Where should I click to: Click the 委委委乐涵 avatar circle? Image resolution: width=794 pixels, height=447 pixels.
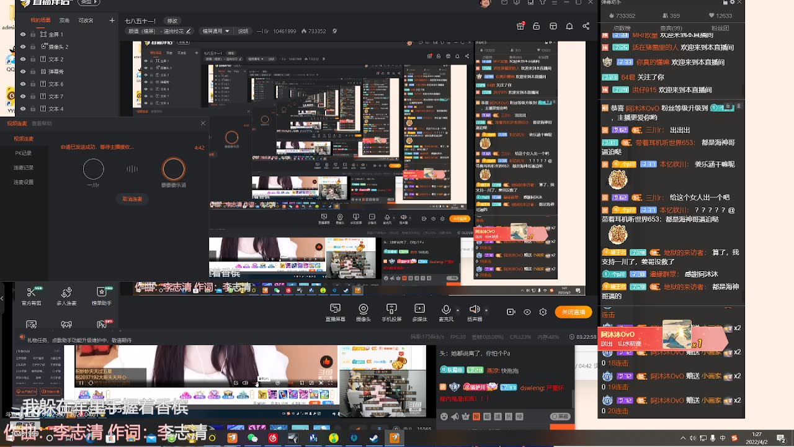coord(174,169)
